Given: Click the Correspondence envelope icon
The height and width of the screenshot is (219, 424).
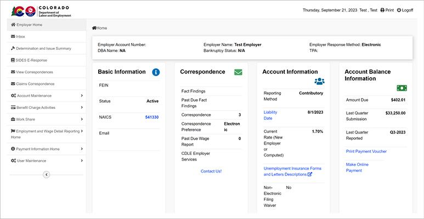Looking at the screenshot, I should click(238, 72).
